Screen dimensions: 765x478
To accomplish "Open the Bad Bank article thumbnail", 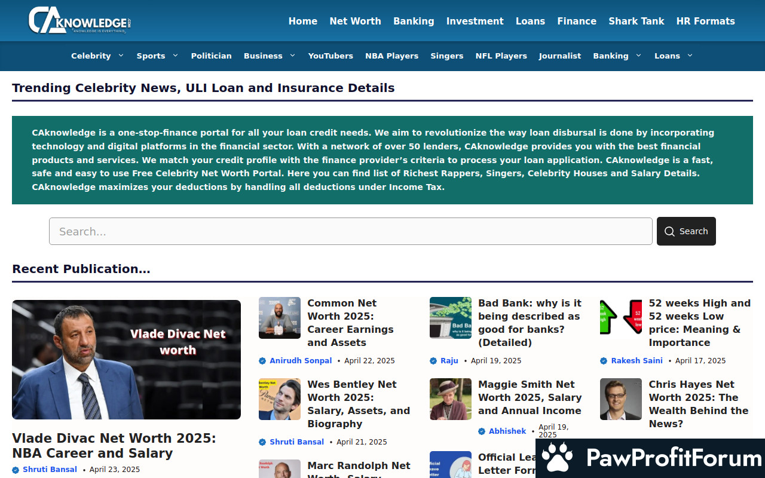I will 451,318.
